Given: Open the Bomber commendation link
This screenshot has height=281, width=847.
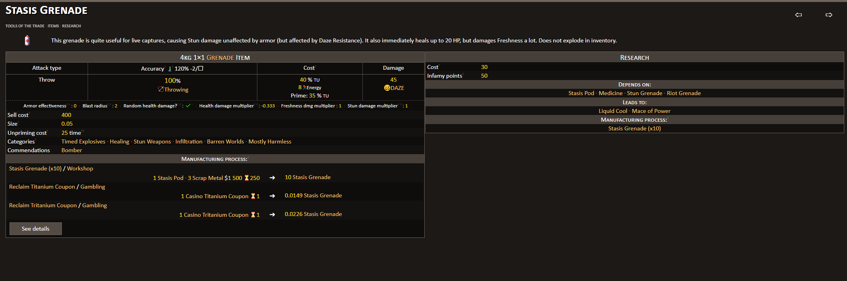Looking at the screenshot, I should click(x=72, y=150).
